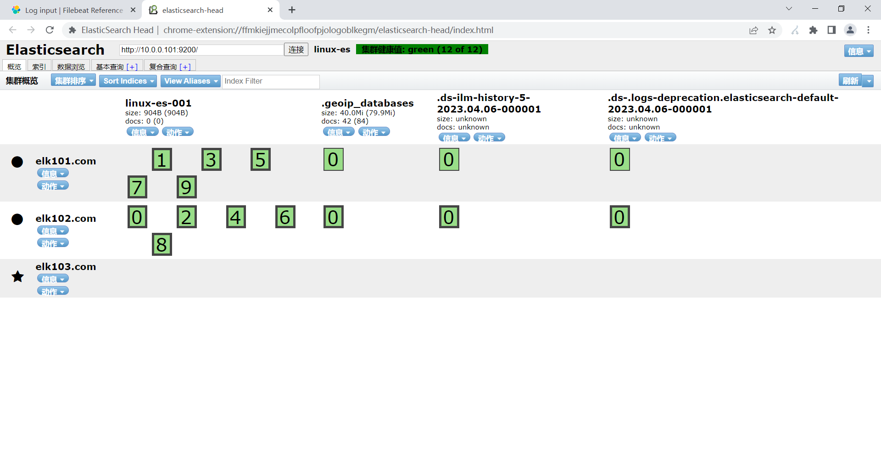
Task: Click the 连接 connect button
Action: (x=296, y=50)
